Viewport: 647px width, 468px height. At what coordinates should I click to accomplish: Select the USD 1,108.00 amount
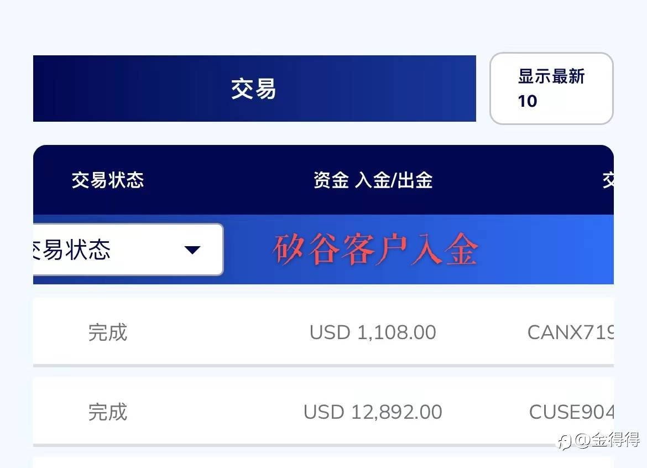373,332
